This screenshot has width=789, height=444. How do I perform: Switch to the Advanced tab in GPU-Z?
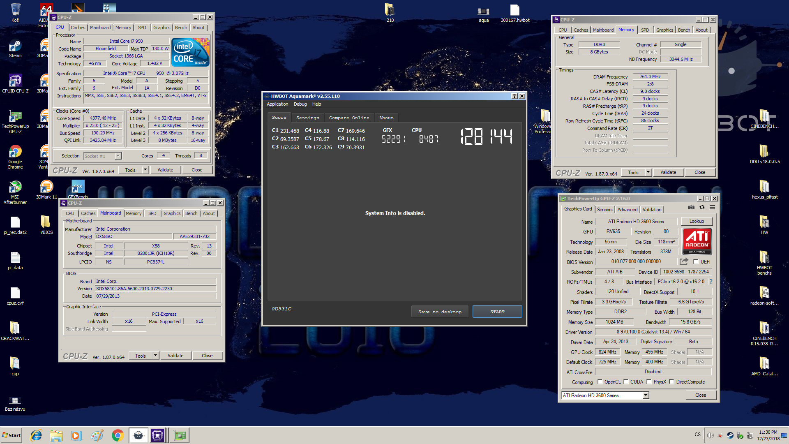coord(627,210)
